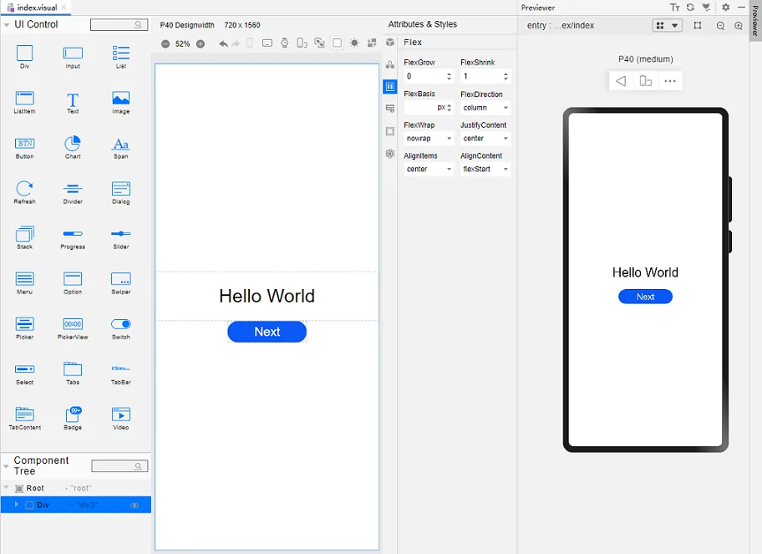Select the Tabs component icon
The image size is (762, 554).
point(73,368)
